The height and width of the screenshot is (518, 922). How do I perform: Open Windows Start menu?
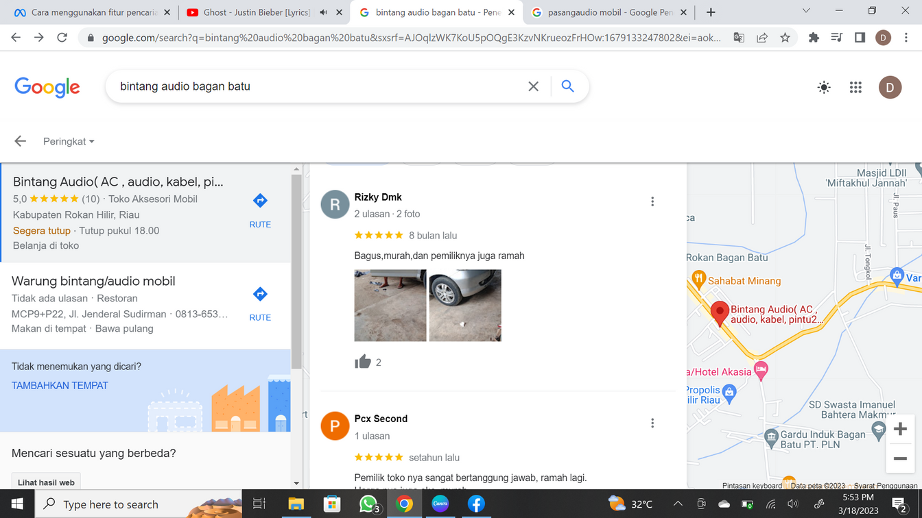pos(17,504)
